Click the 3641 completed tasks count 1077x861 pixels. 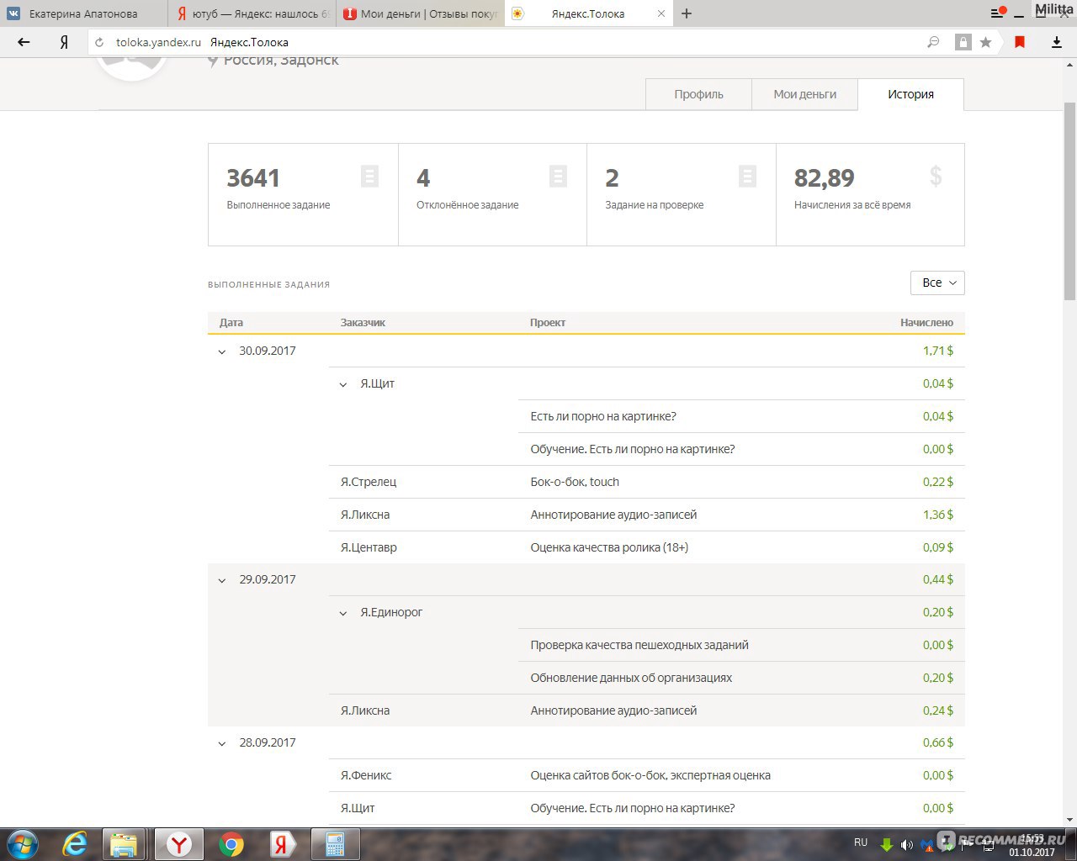(253, 178)
